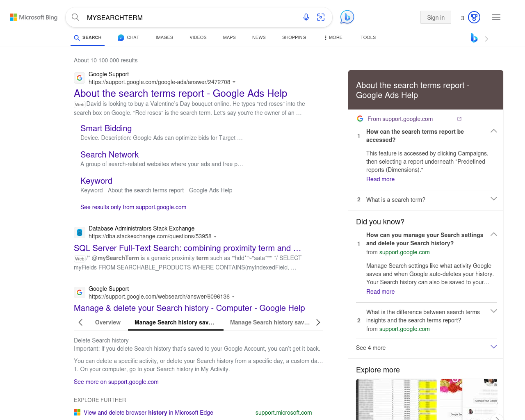Click Microsoft icon beside Edge history link
Screen dimensions: 525x420
77,412
